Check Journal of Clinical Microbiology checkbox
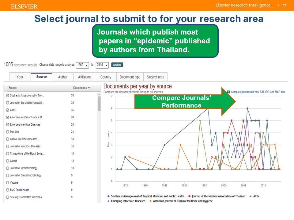 [x=7, y=175]
